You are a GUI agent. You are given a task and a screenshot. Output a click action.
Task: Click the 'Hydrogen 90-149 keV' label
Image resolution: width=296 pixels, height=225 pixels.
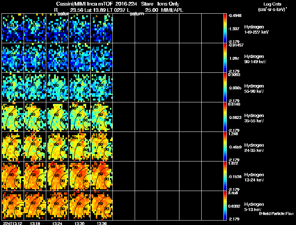(255, 59)
